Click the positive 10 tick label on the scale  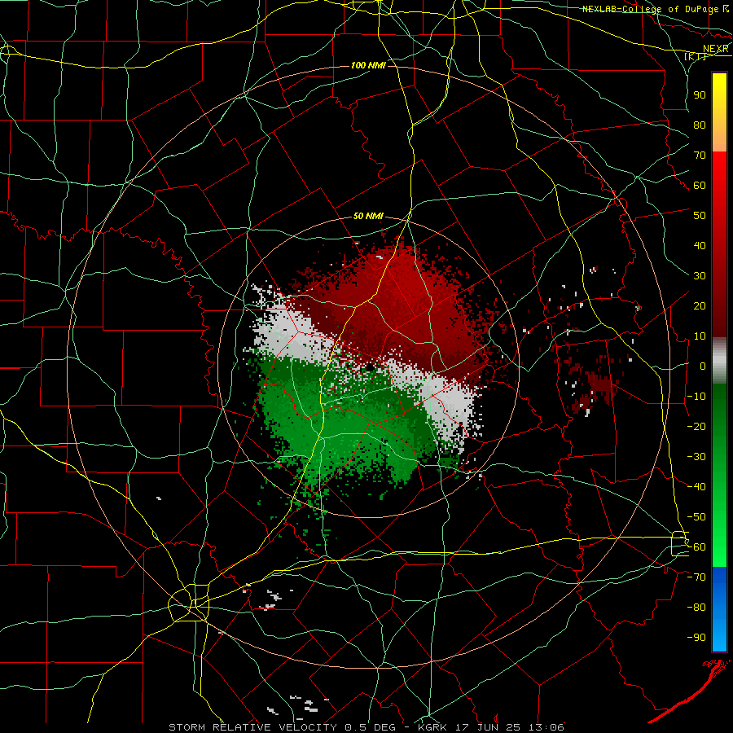700,336
